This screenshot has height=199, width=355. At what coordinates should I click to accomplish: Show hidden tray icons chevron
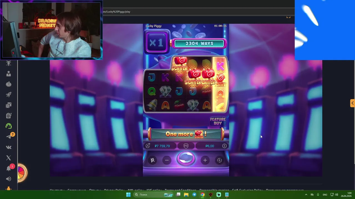coord(306,195)
